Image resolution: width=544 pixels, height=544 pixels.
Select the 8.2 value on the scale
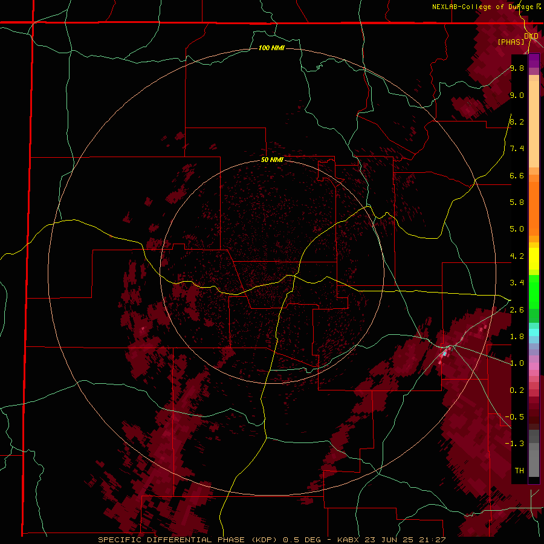click(517, 121)
